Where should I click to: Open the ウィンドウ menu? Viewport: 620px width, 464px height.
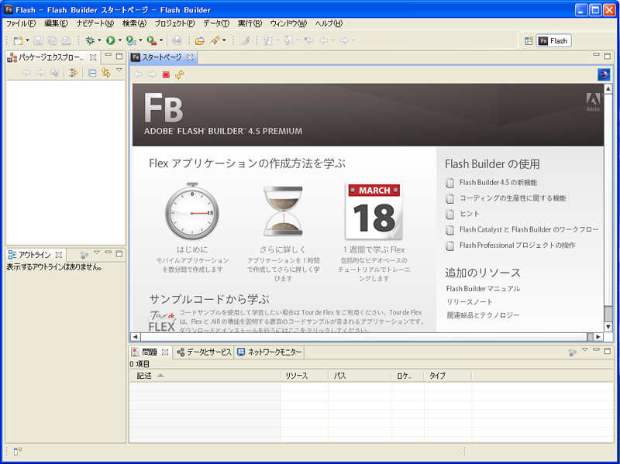[x=288, y=23]
